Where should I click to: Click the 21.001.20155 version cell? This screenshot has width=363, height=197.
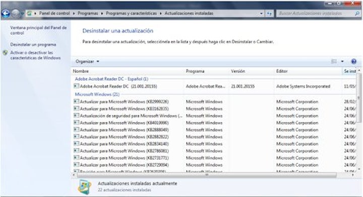[x=243, y=86]
